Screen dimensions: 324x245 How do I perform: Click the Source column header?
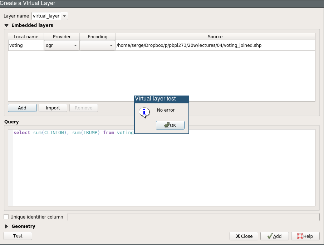pyautogui.click(x=215, y=36)
